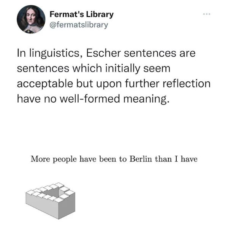Click "sentences" at start of second line
228x228 pixels.
pyautogui.click(x=42, y=68)
